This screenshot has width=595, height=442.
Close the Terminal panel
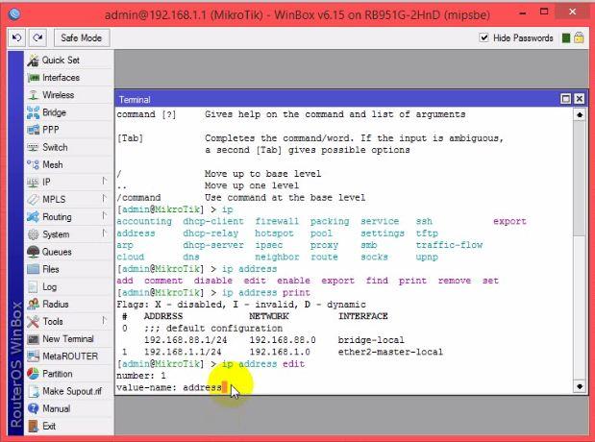(579, 99)
